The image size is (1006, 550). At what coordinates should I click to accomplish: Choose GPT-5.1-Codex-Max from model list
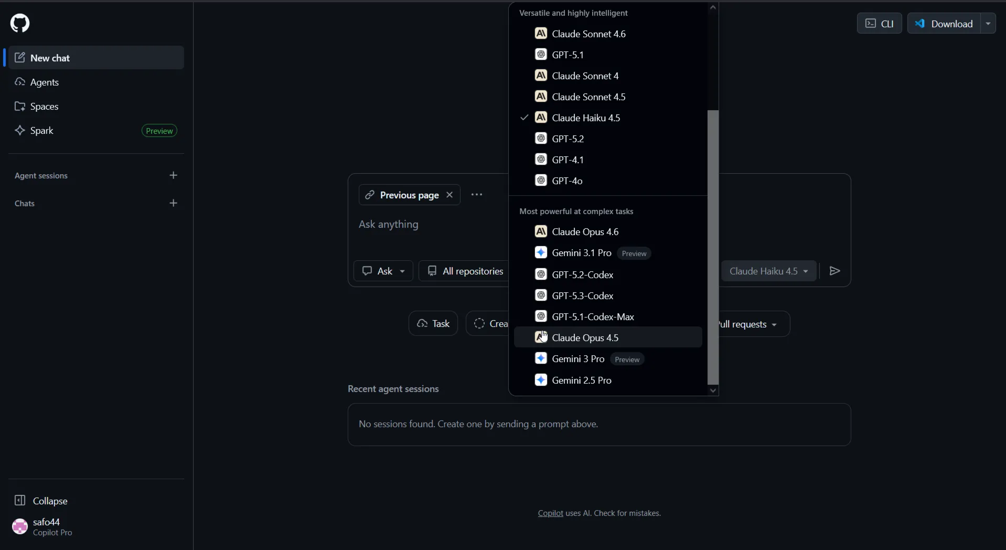[x=608, y=316]
